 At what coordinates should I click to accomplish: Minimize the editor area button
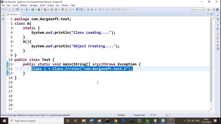(x=208, y=14)
